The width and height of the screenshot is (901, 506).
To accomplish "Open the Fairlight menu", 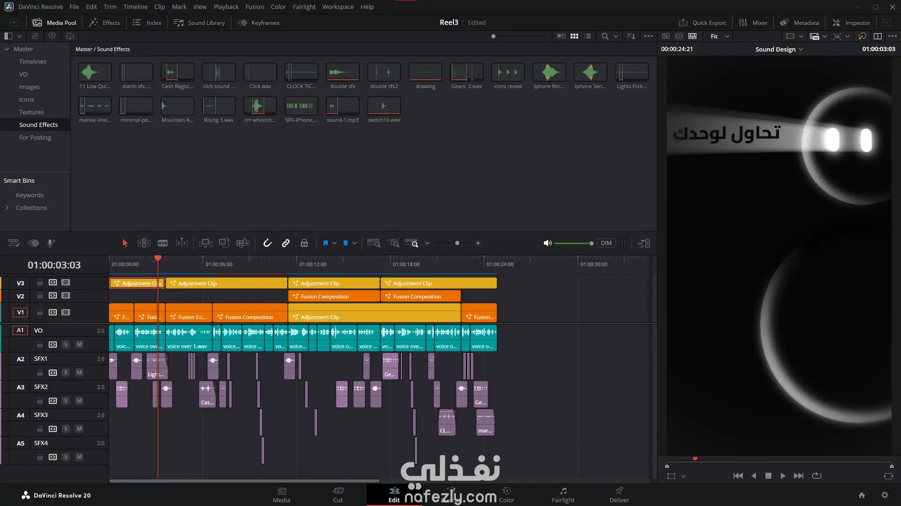I will point(304,7).
